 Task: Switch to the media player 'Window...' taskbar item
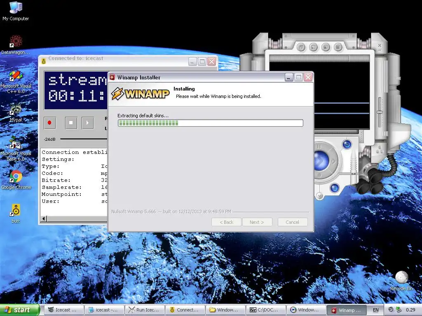[x=306, y=310]
